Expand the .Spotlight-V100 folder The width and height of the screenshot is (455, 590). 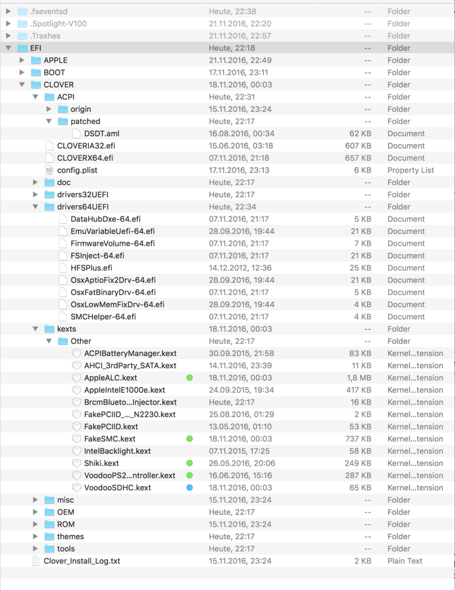[8, 23]
